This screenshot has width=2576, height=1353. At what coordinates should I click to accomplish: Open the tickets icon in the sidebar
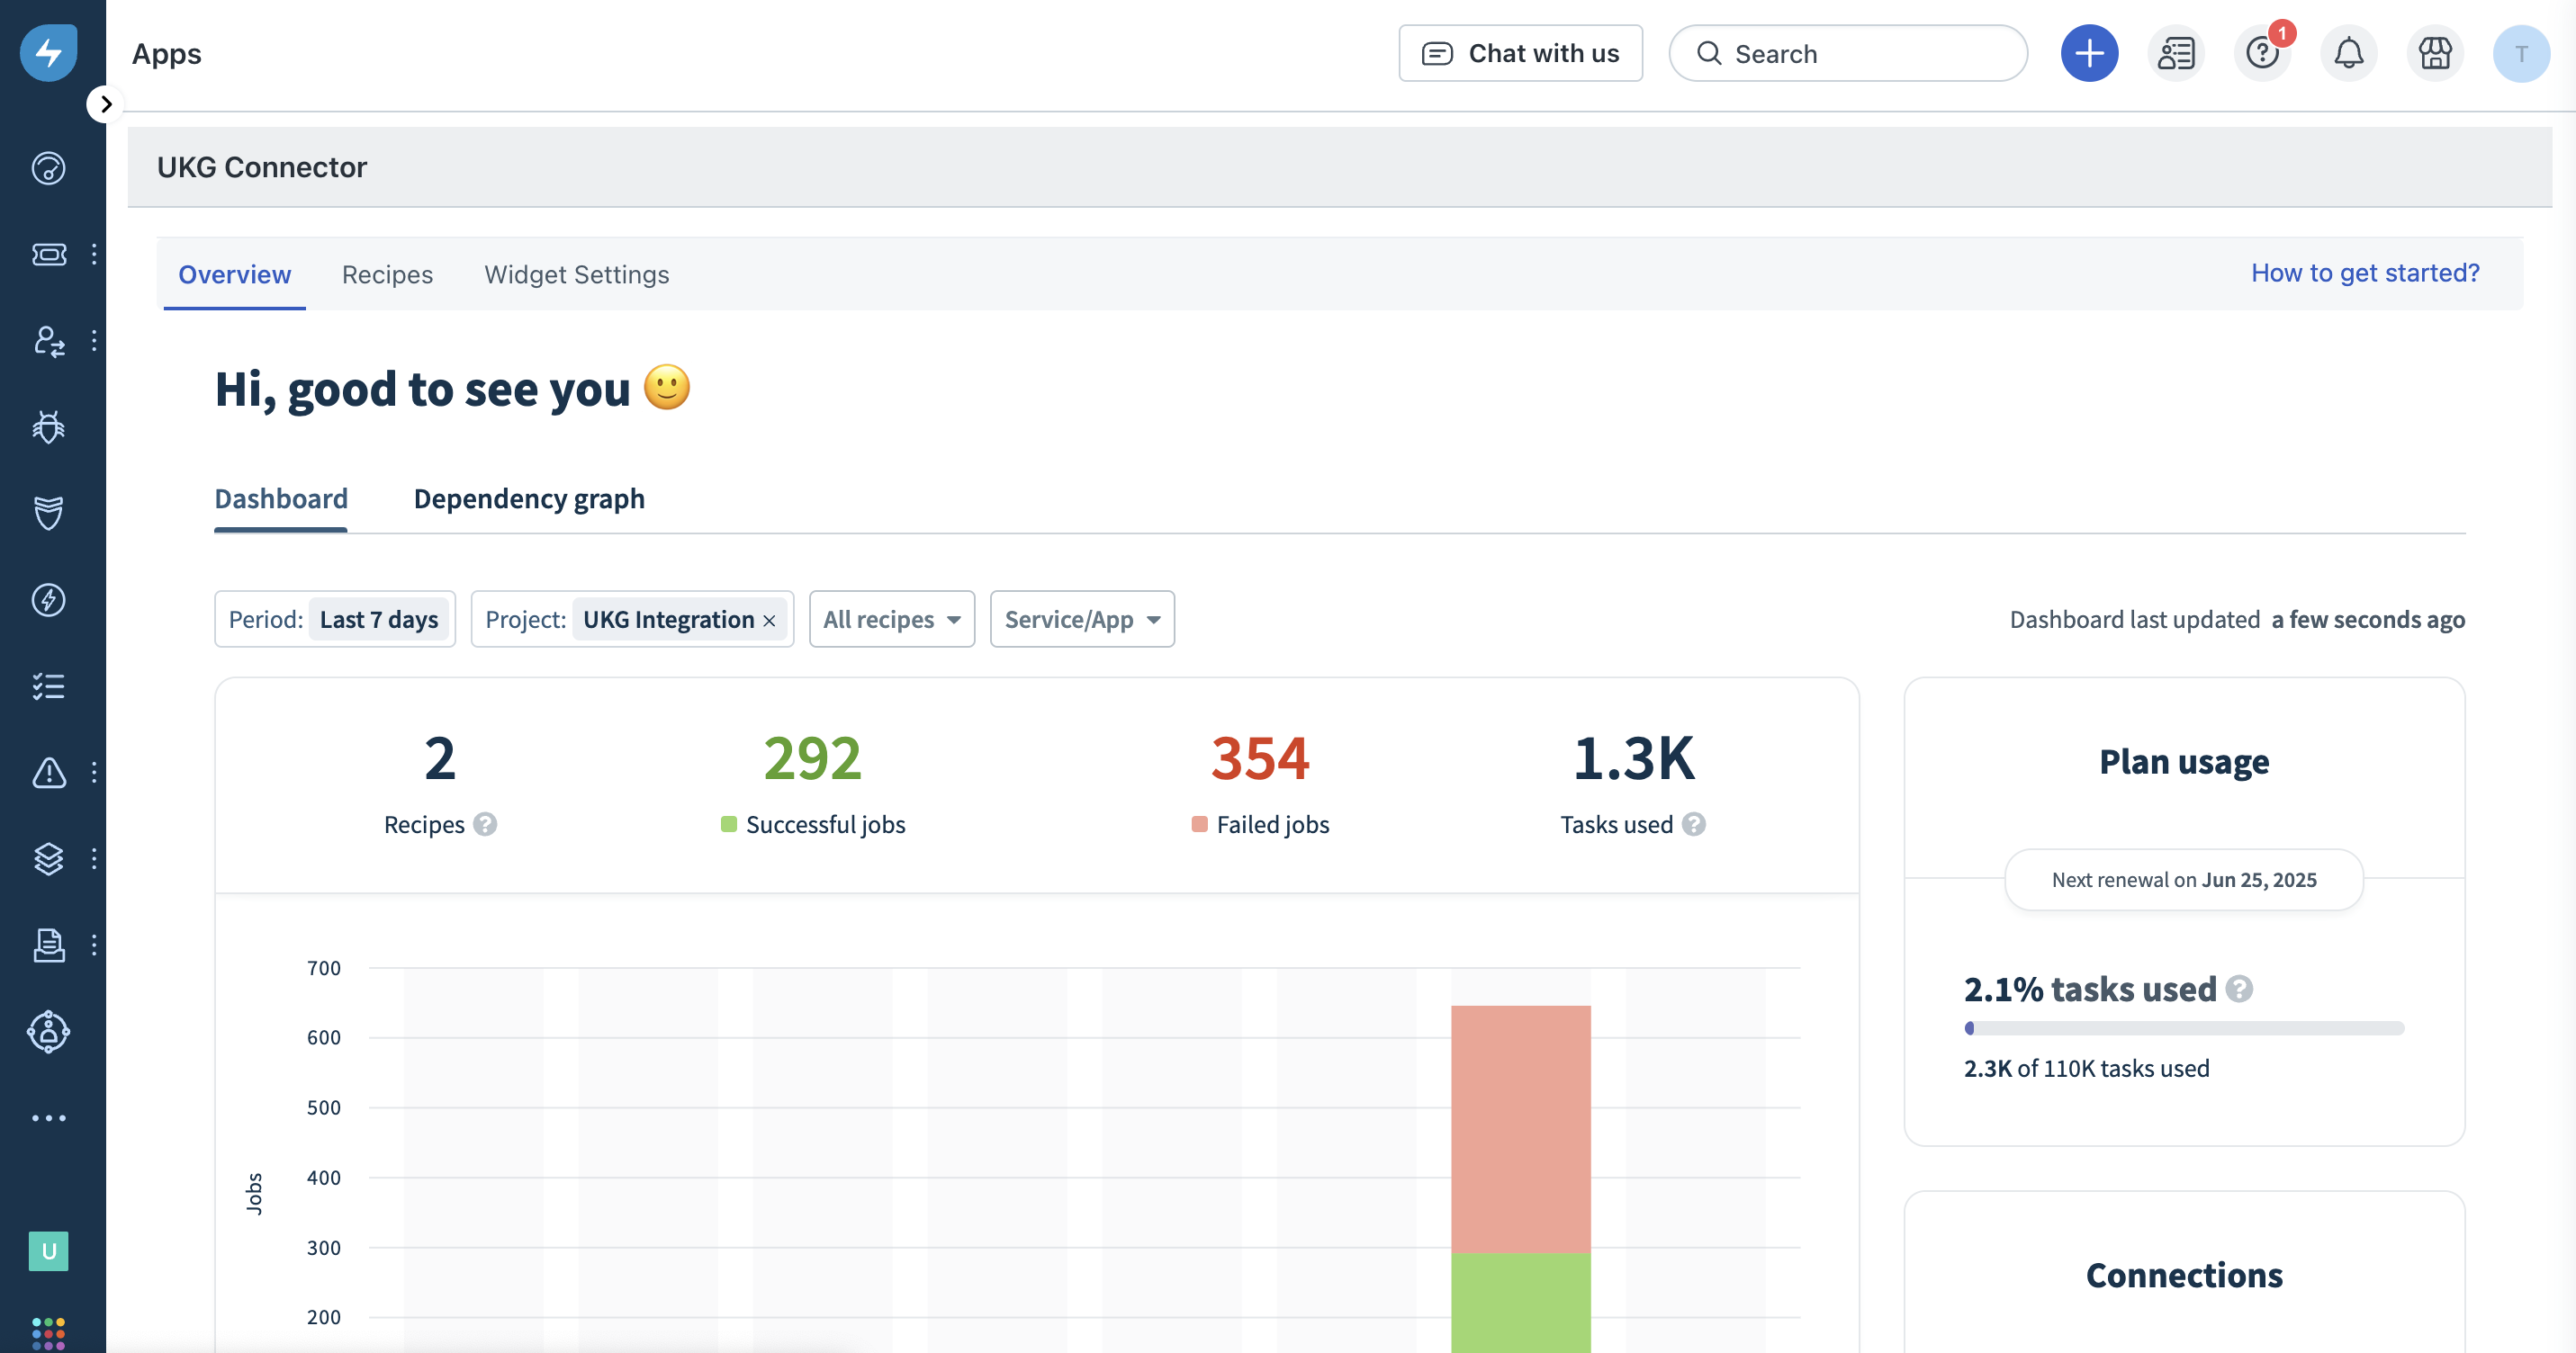click(48, 254)
